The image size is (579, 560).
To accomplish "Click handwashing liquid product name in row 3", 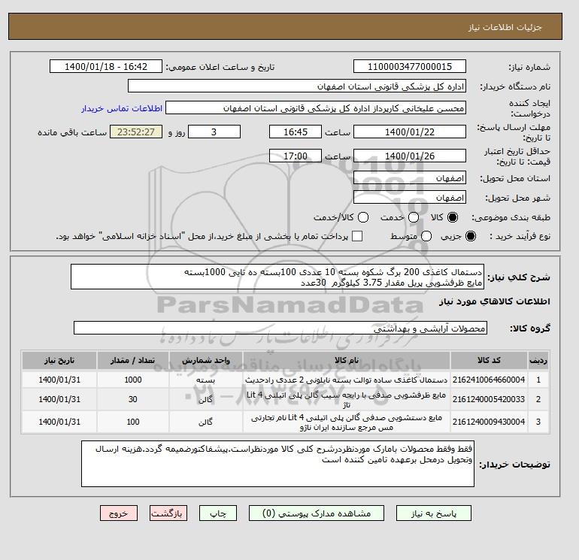I will tap(347, 422).
